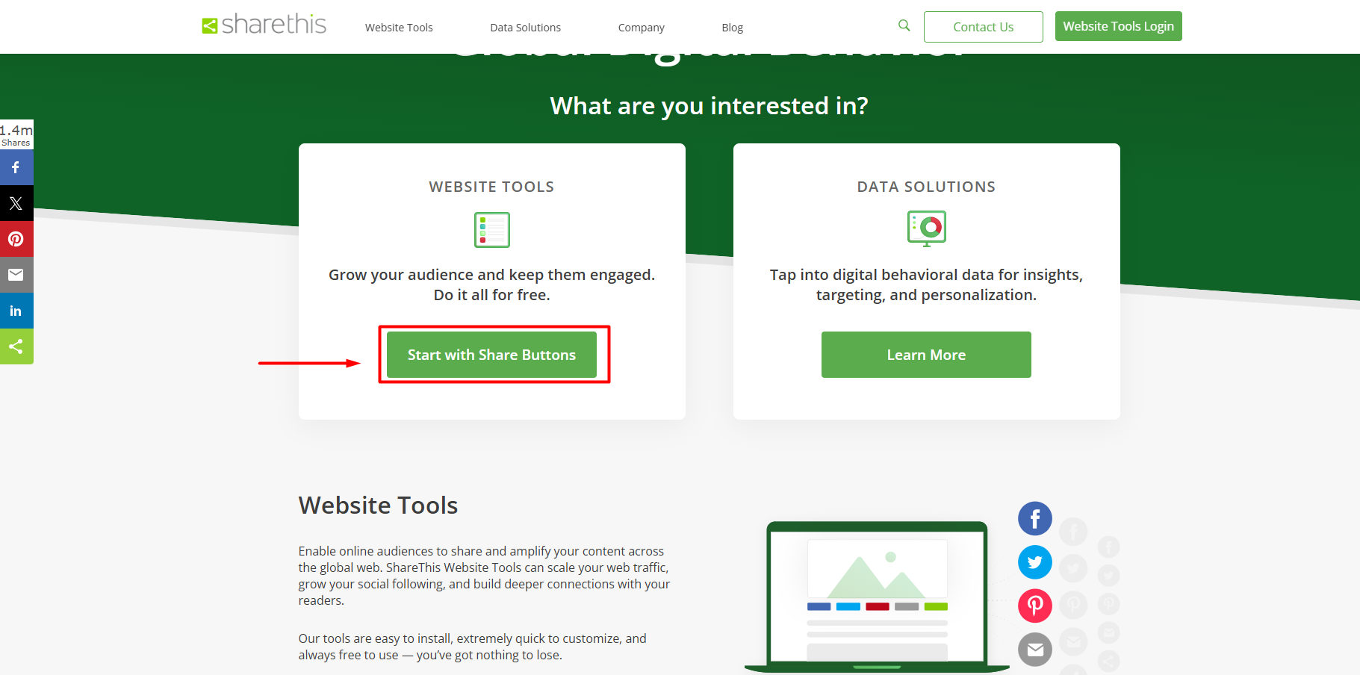Image resolution: width=1360 pixels, height=675 pixels.
Task: Click the Website Tools checklist icon
Action: pyautogui.click(x=492, y=230)
